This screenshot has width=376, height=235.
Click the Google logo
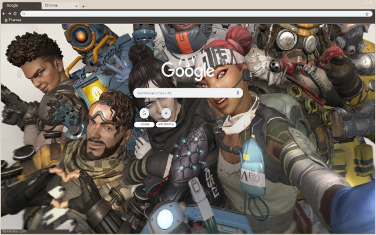click(188, 71)
